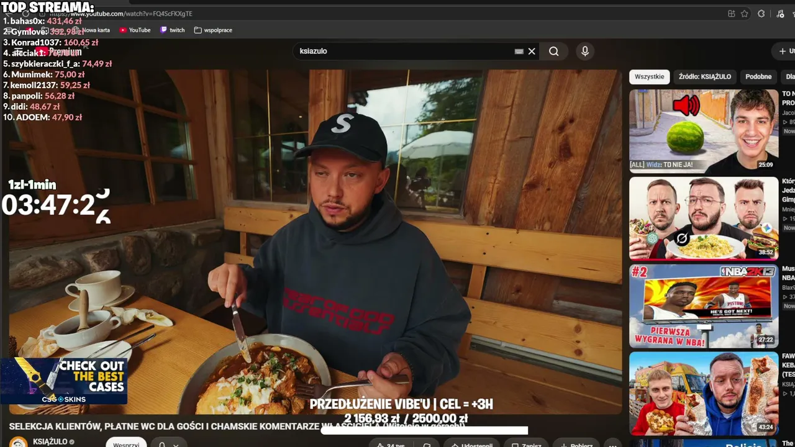Open the watermelon video thumbnail

[704, 131]
